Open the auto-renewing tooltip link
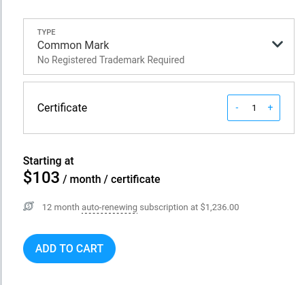Screen dimensions: 302x285 110,207
